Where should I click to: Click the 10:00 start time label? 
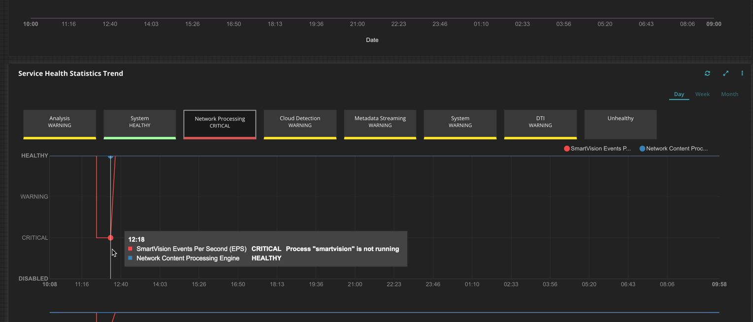coord(31,24)
